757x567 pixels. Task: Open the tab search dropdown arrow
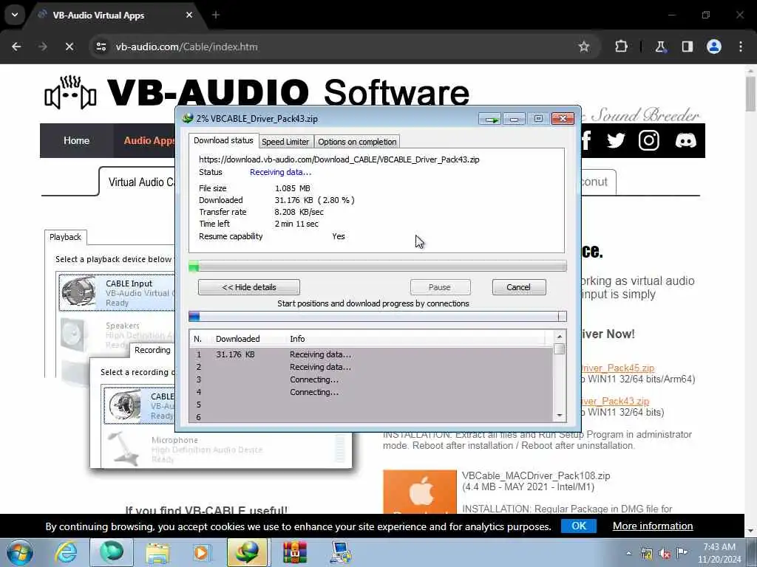click(x=15, y=15)
